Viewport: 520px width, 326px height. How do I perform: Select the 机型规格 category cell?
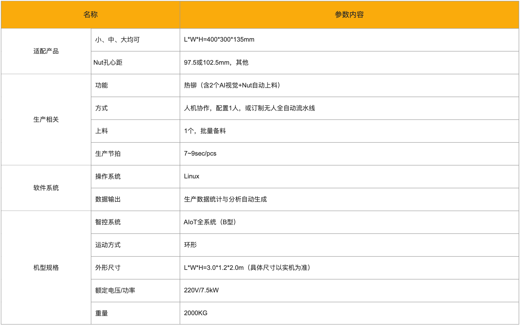point(46,268)
